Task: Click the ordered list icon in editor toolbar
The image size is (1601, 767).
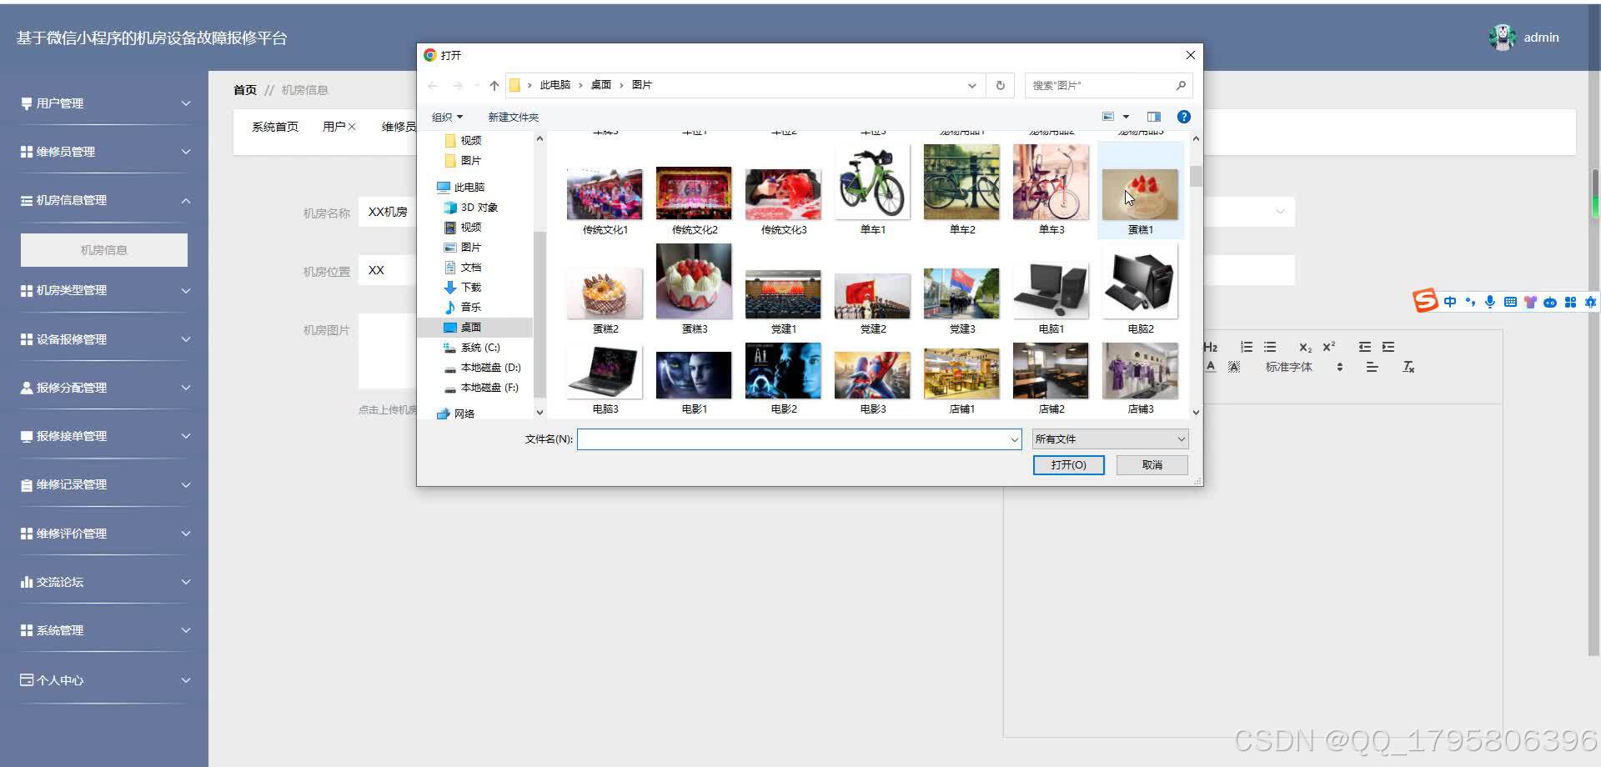Action: [x=1247, y=347]
